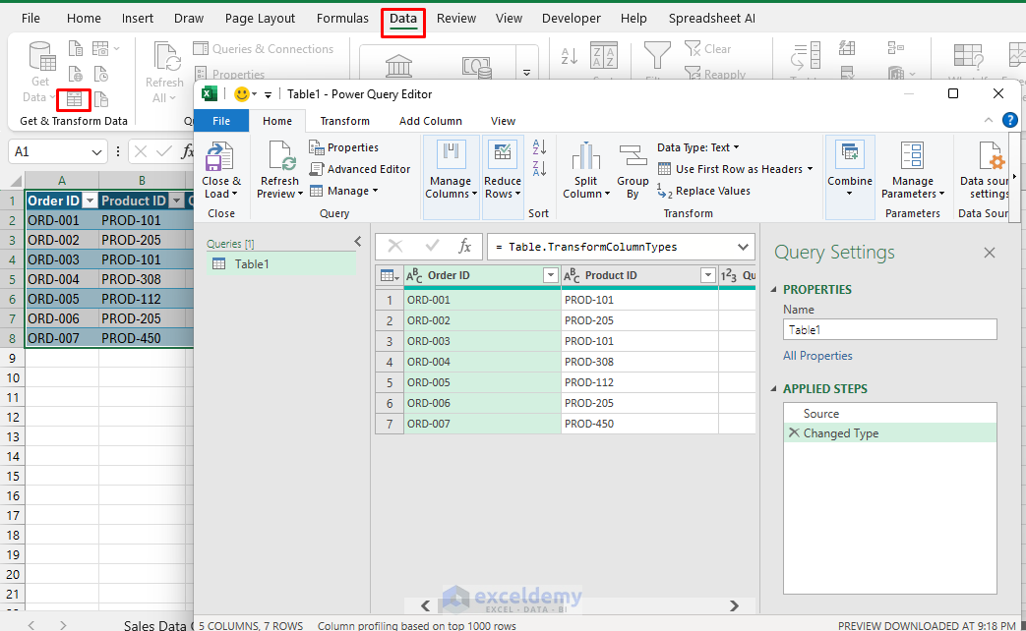Select cell PROD-308 in the preview
Image resolution: width=1026 pixels, height=631 pixels.
pos(640,362)
